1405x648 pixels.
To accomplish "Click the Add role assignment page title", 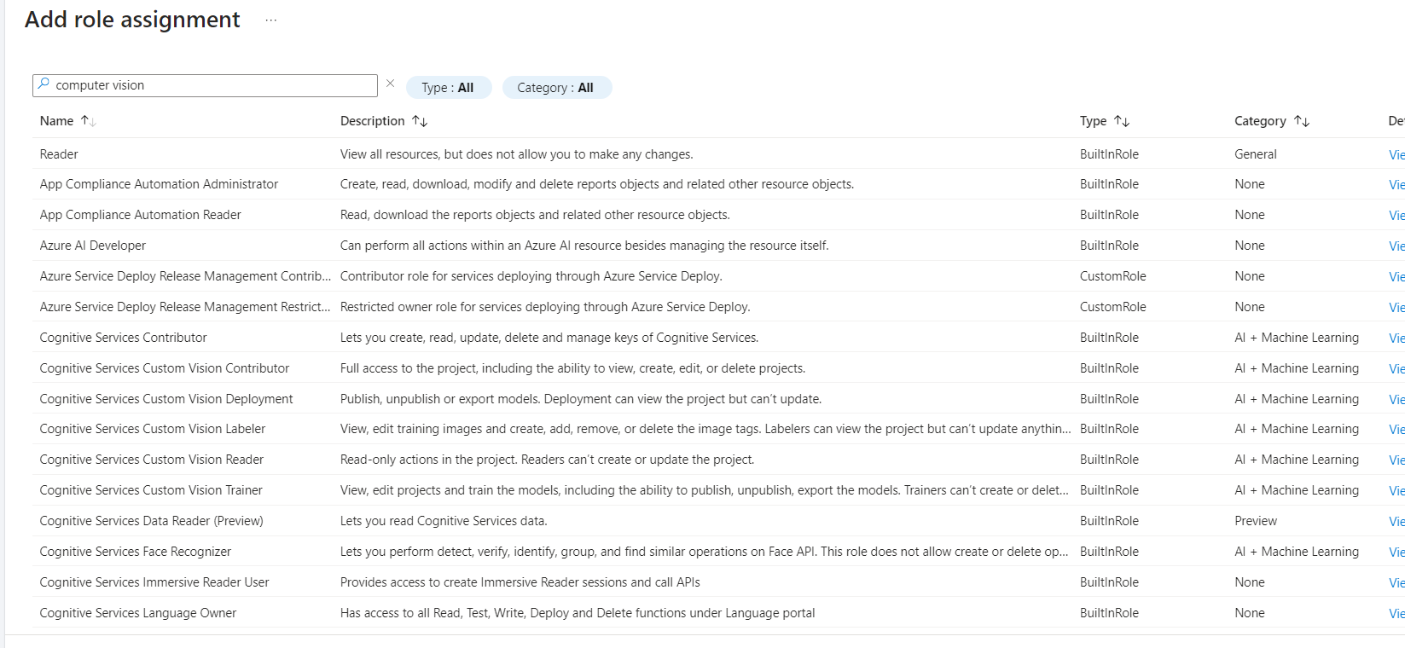I will tap(132, 20).
